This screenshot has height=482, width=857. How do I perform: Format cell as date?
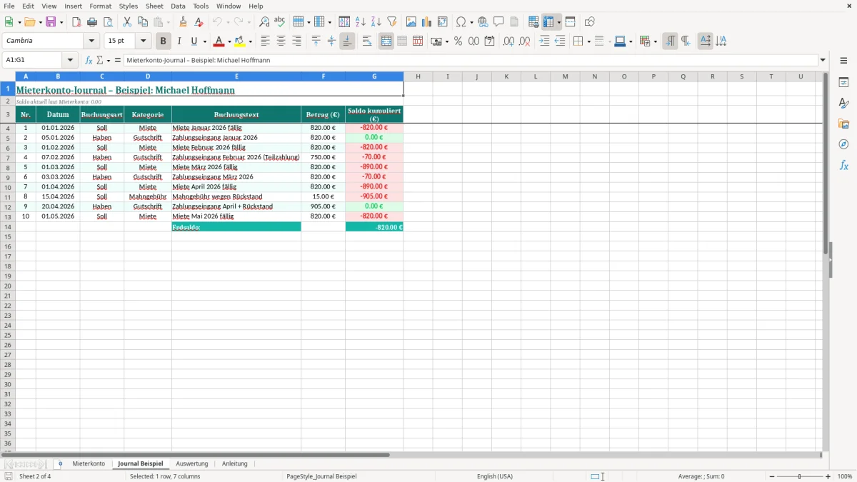pyautogui.click(x=490, y=41)
